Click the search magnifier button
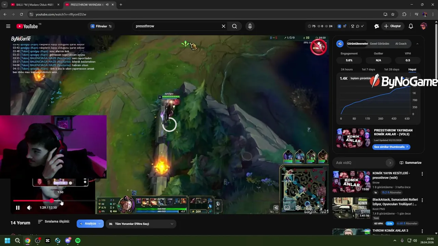This screenshot has width=438, height=246. (234, 26)
